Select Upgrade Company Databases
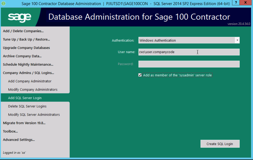Screen dimensions: 253x160 click(x=26, y=48)
